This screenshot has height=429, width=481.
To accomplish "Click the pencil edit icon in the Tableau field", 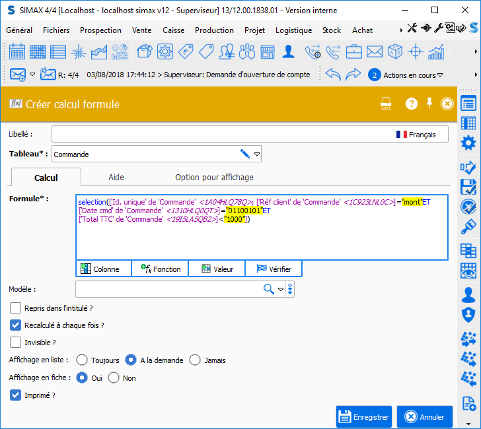I will click(x=245, y=154).
